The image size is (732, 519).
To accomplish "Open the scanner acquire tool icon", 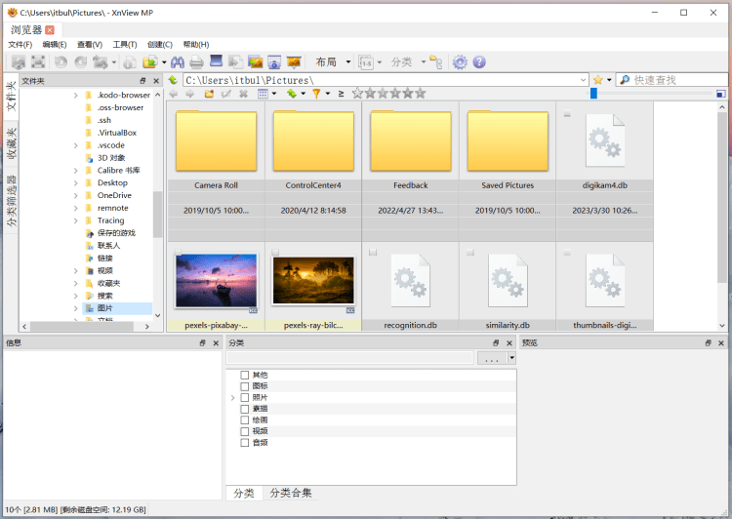I will tap(216, 61).
